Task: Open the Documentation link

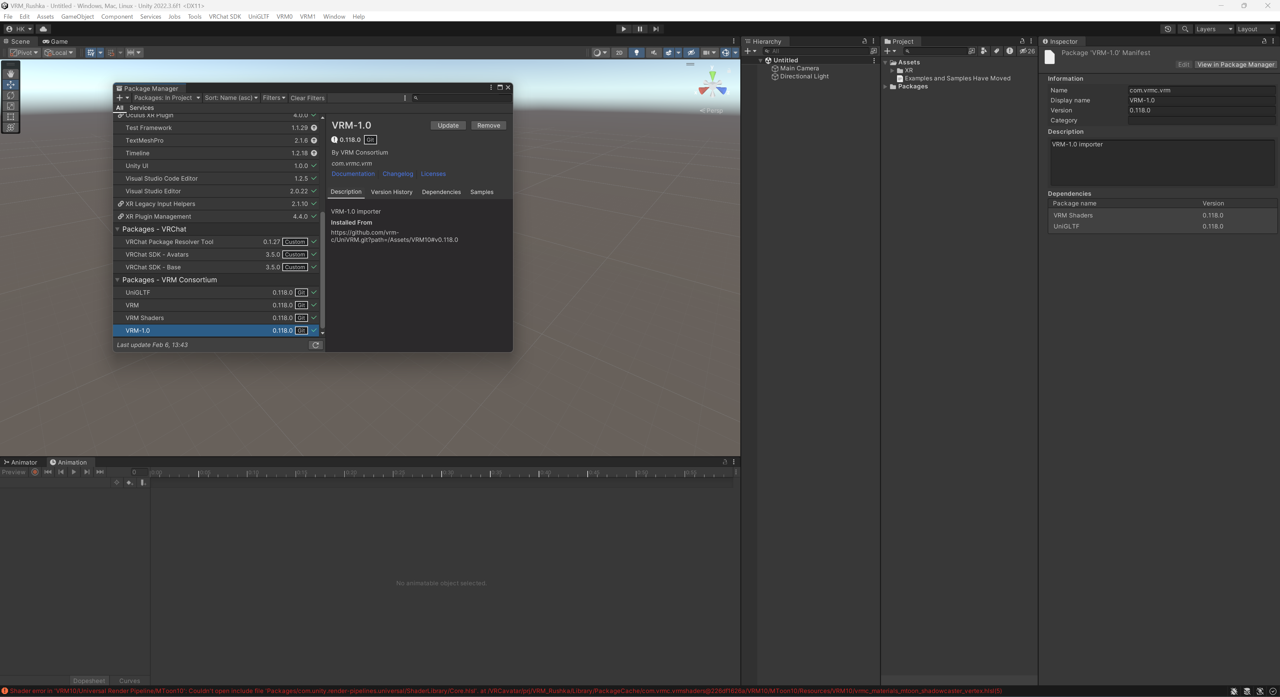Action: (353, 173)
